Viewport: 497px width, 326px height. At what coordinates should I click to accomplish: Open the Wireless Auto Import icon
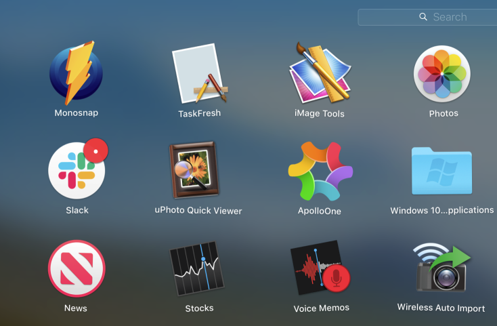(441, 269)
